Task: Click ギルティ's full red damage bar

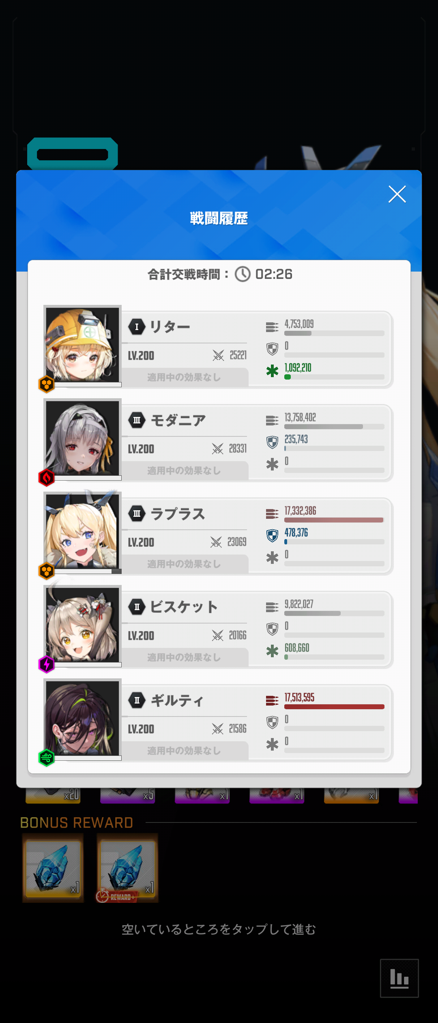Action: click(x=334, y=707)
